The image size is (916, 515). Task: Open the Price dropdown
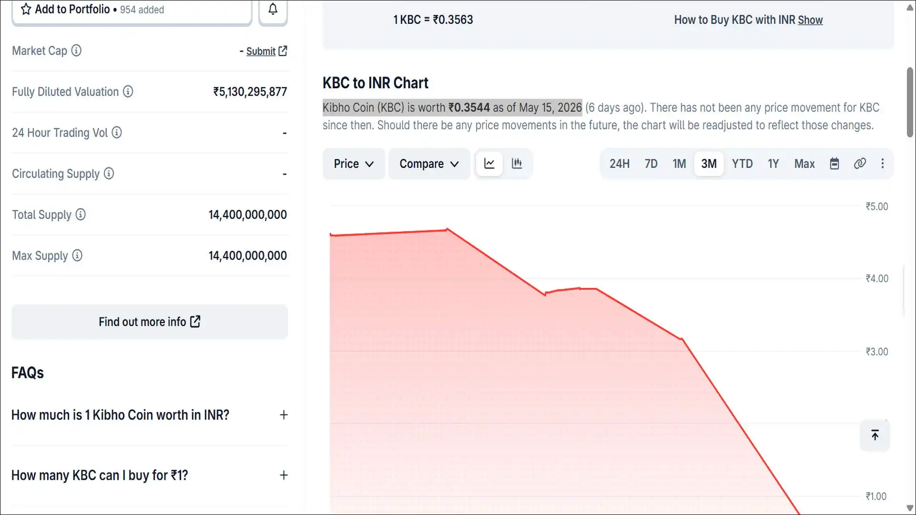tap(354, 164)
